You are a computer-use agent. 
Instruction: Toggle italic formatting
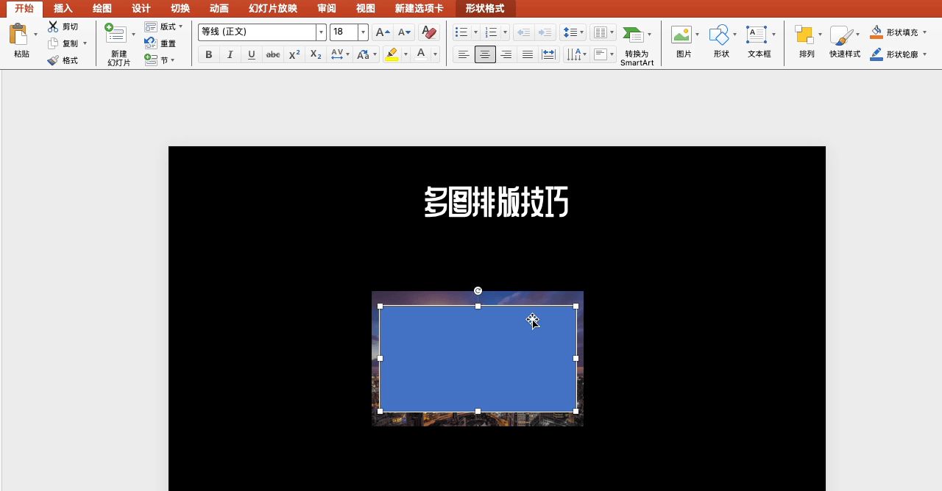tap(230, 54)
